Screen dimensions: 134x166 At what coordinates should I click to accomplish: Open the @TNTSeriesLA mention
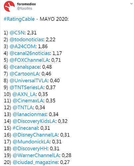[x=27, y=88]
